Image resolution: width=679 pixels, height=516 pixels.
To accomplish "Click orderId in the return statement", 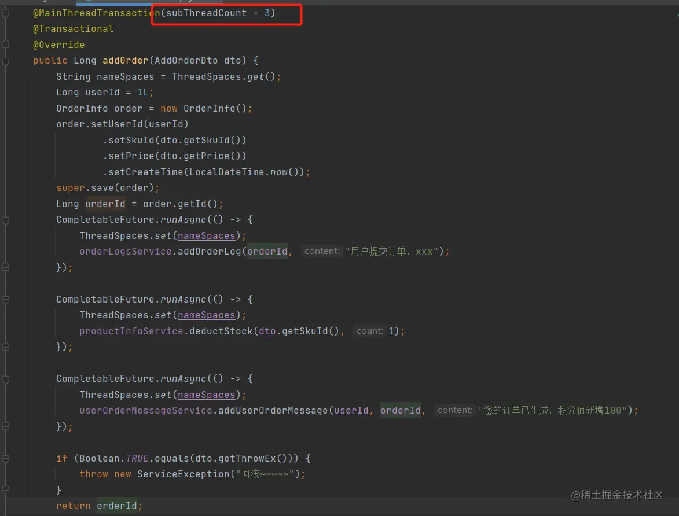I will coord(116,506).
